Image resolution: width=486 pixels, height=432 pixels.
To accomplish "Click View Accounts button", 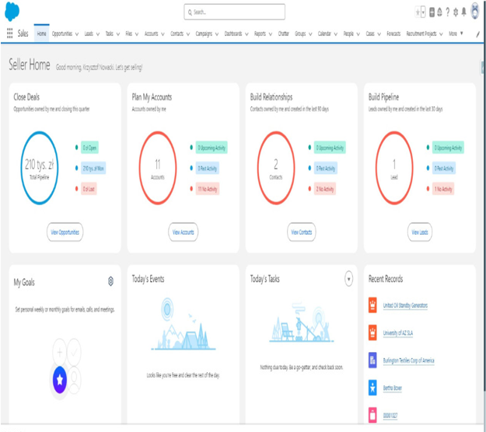I will (184, 232).
